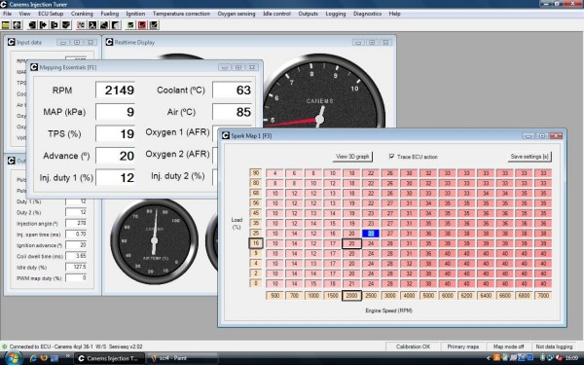Viewport: 584px width, 365px height.
Task: Click the MAP (kPa) value field
Action: click(x=116, y=112)
